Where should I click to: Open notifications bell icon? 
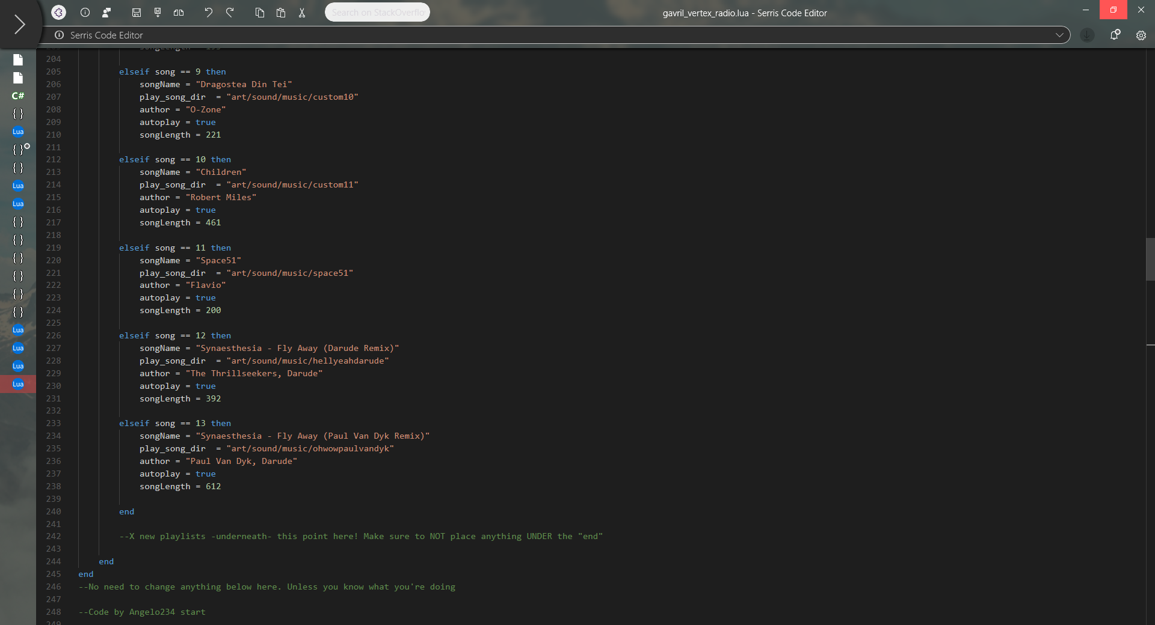tap(1115, 35)
